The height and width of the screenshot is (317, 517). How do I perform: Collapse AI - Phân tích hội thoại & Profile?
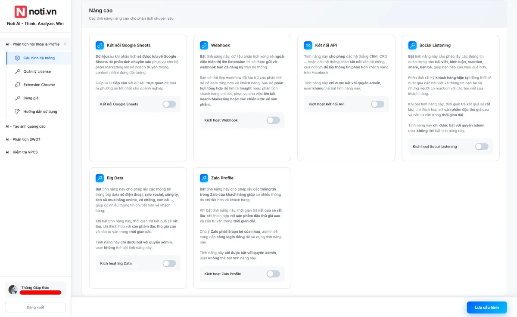coord(65,44)
